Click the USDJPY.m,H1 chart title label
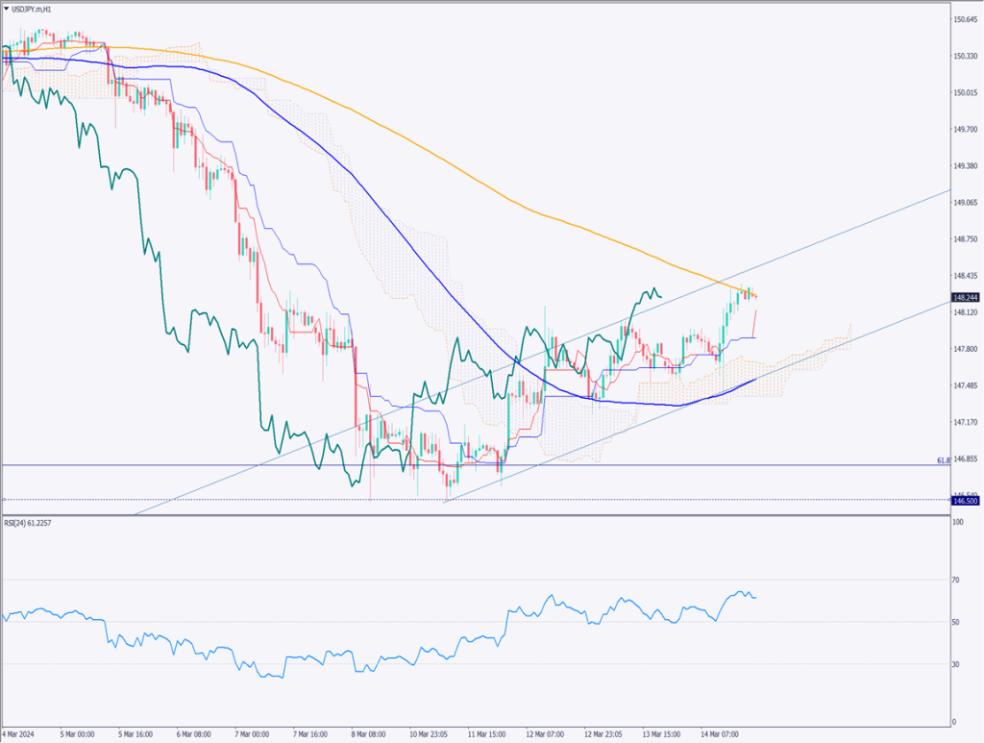The width and height of the screenshot is (984, 743). (32, 9)
